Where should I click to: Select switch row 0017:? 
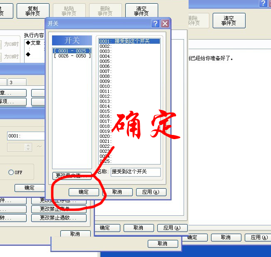tap(129, 121)
